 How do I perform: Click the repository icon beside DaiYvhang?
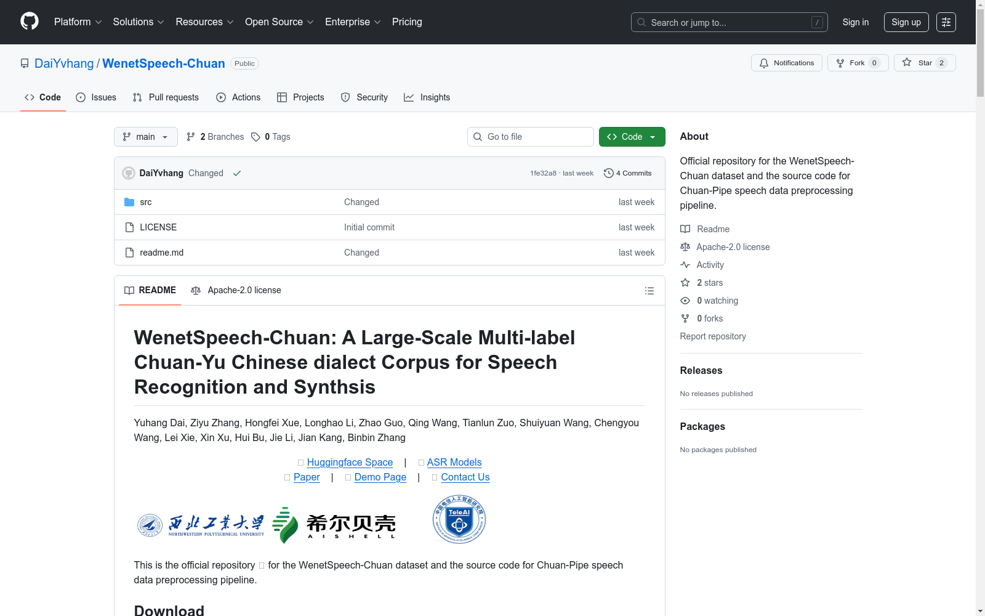(x=25, y=63)
